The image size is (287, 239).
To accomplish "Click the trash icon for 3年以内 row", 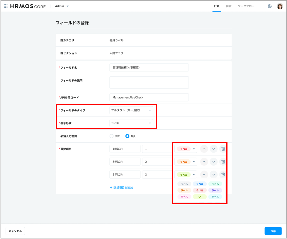I will (223, 162).
